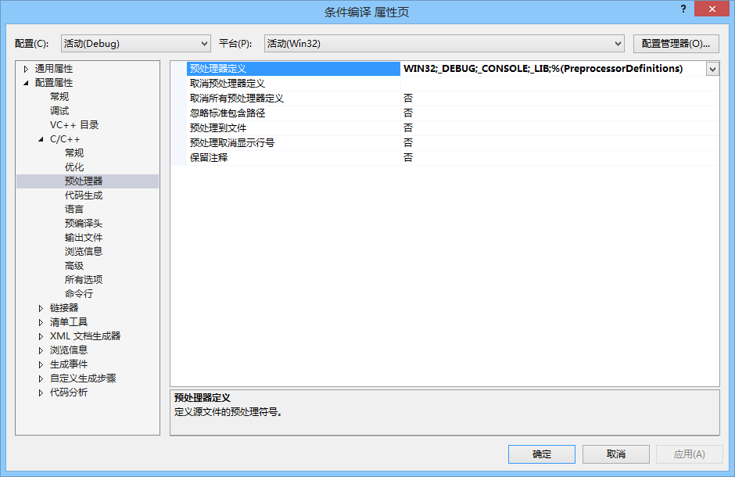Open the 配置 活动(Debug) dropdown
This screenshot has width=735, height=477.
tap(135, 44)
